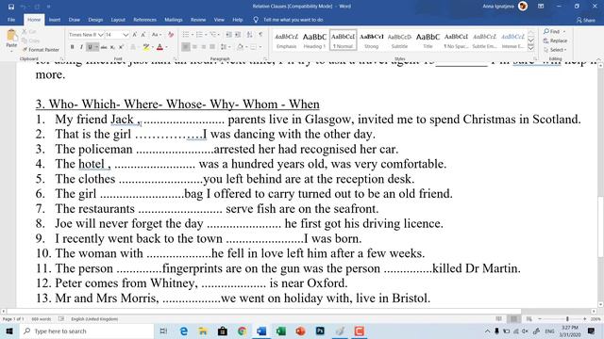Apply the Heading 1 style
The width and height of the screenshot is (604, 339).
314,40
